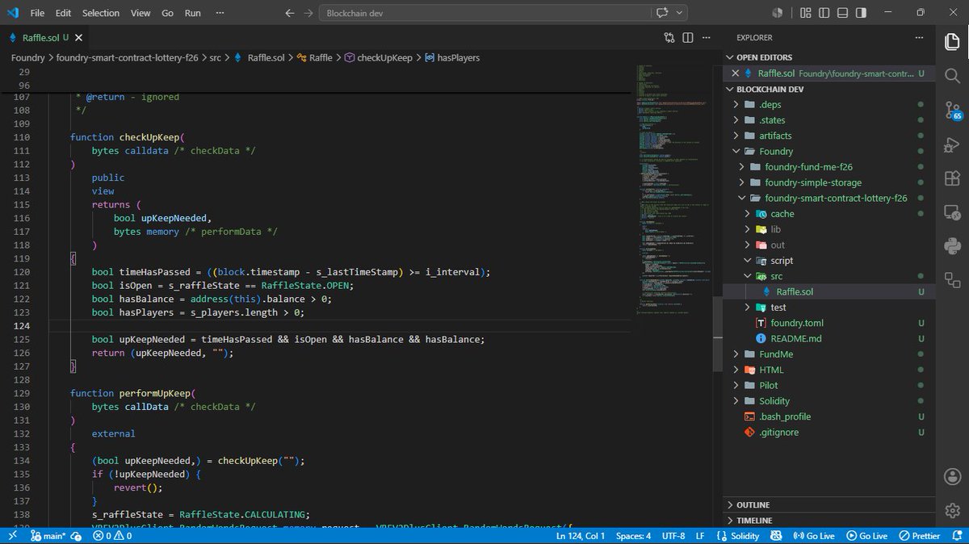The image size is (969, 544).
Task: Go forward with the right arrow
Action: click(308, 13)
